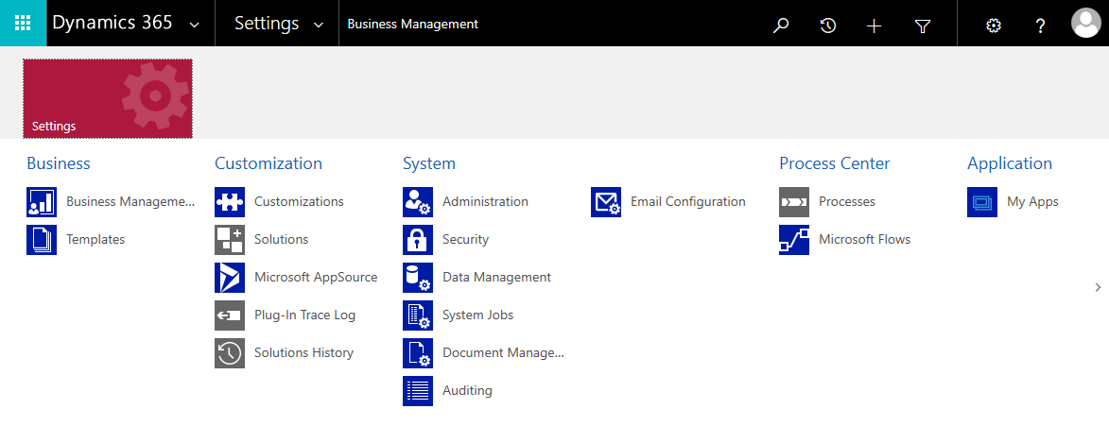Go to Microsoft Flows

click(x=864, y=240)
